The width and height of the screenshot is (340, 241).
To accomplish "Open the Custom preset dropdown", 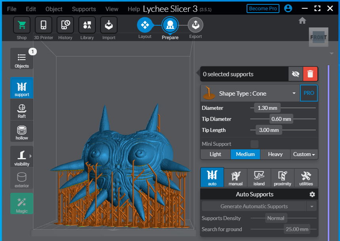I will (304, 154).
